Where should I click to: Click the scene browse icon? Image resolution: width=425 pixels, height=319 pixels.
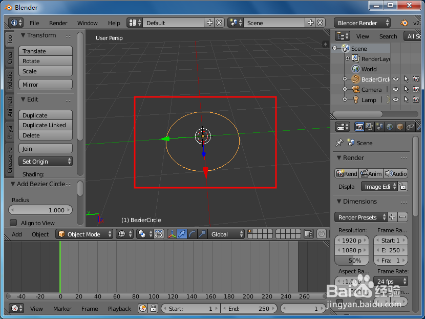pyautogui.click(x=236, y=23)
